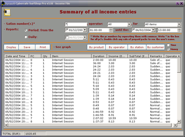
Task: Sort by the Qty column header
Action: click(x=46, y=56)
